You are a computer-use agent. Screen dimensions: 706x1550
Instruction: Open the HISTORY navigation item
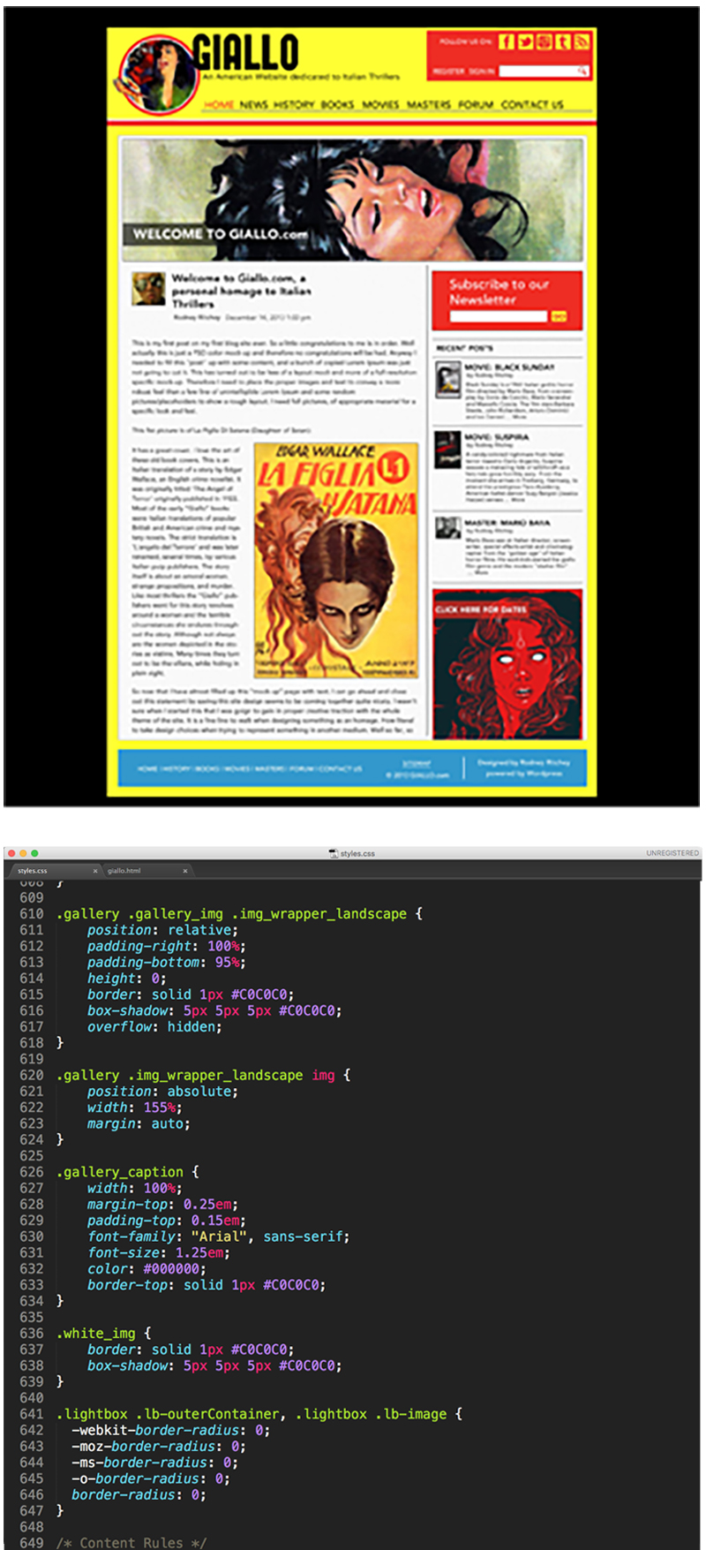coord(294,104)
